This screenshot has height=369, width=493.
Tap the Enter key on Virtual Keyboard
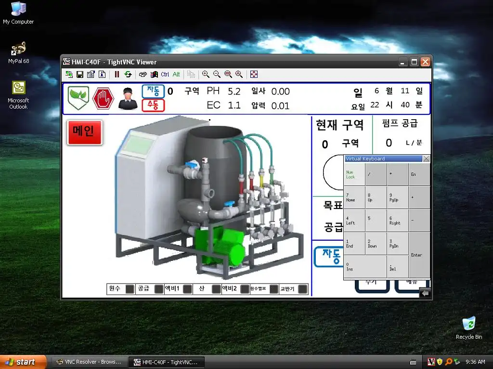419,255
